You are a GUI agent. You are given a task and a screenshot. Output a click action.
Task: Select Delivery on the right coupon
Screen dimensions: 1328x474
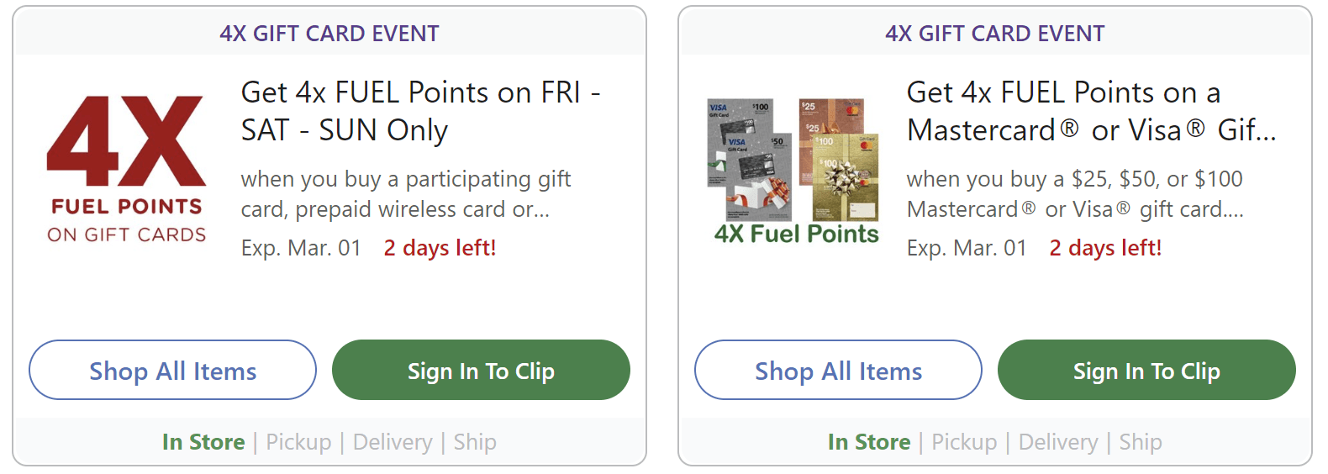(1058, 442)
